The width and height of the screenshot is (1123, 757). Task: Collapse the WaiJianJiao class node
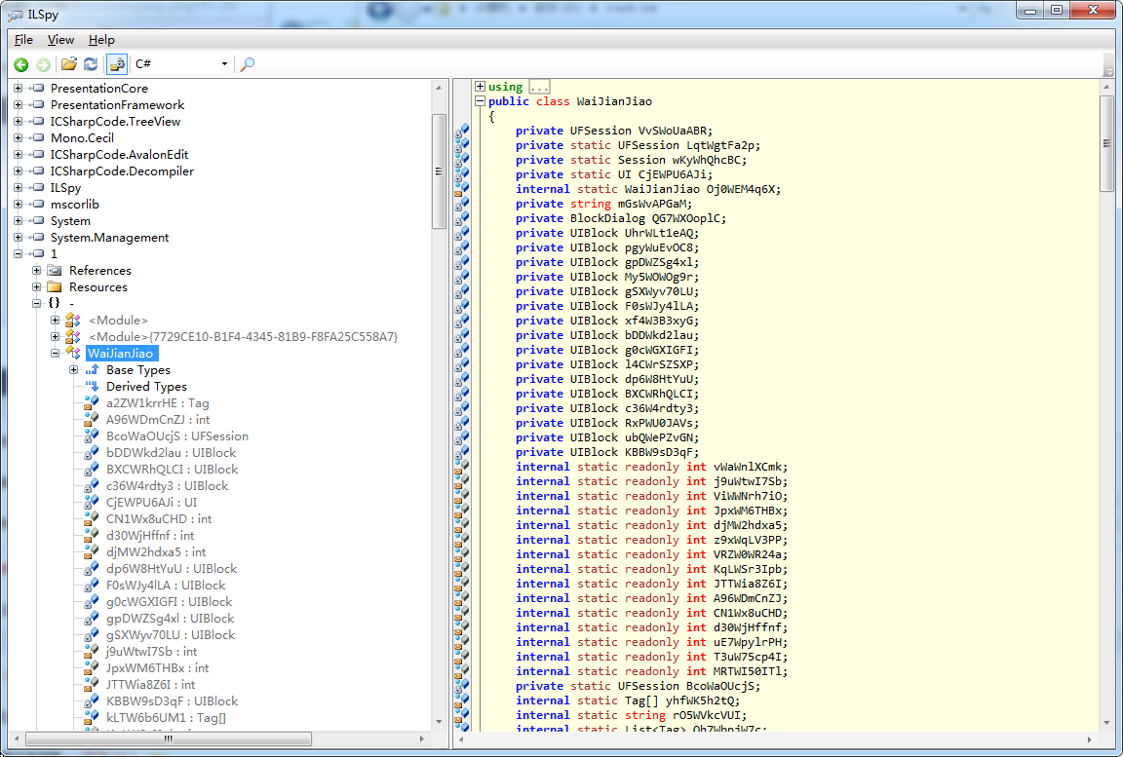click(x=56, y=354)
